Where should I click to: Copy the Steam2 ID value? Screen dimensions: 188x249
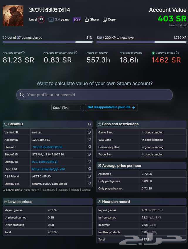click(89, 155)
